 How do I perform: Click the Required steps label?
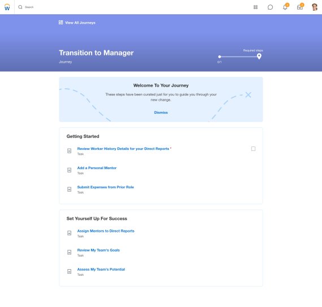253,50
